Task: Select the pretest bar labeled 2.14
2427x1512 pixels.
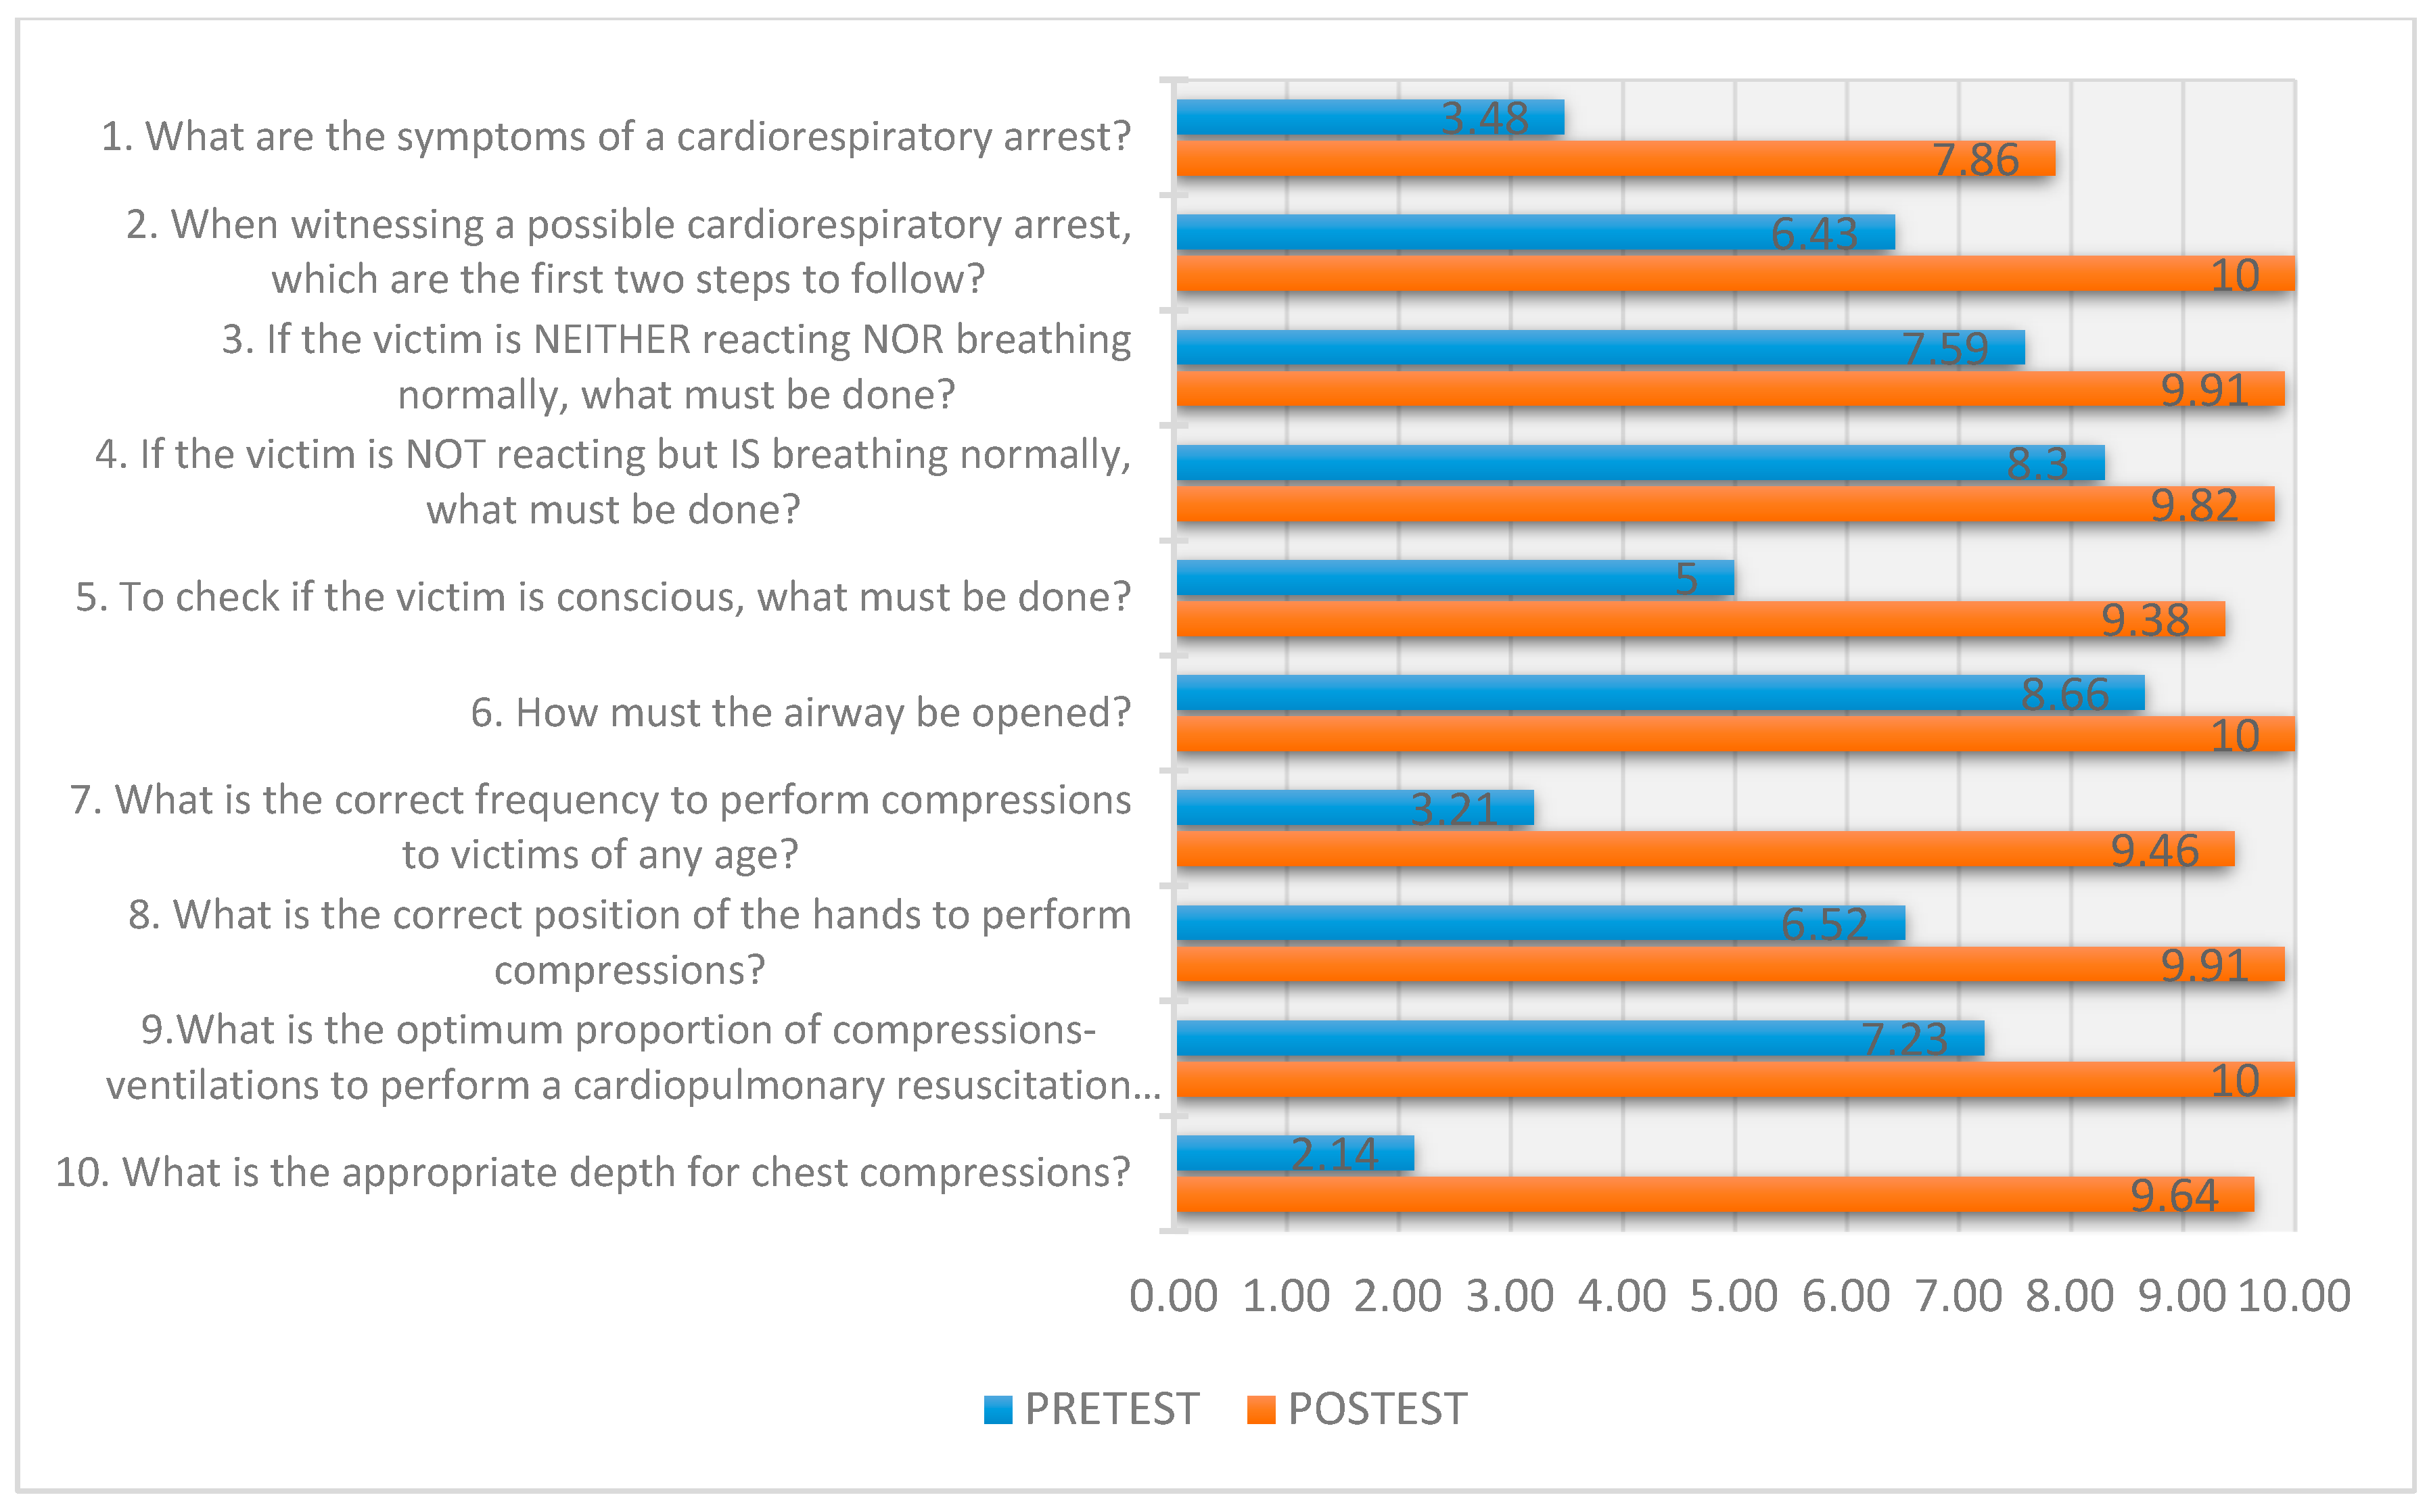Action: 1295,1153
